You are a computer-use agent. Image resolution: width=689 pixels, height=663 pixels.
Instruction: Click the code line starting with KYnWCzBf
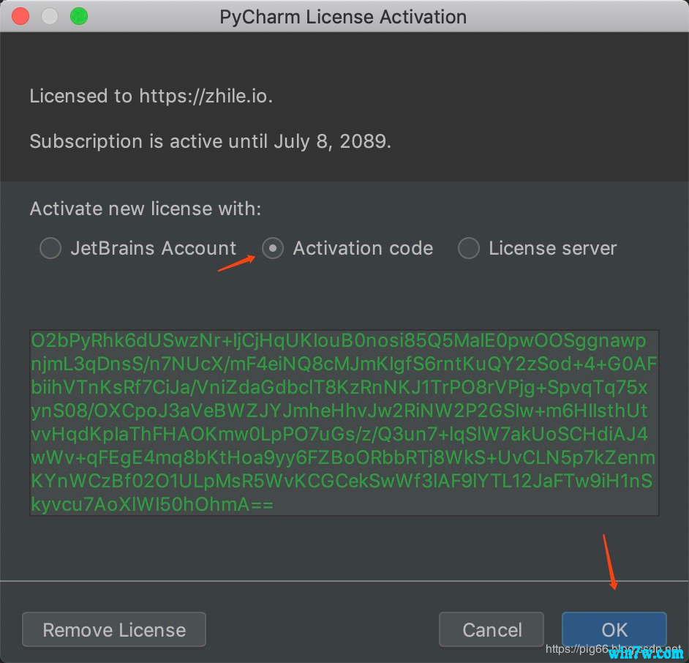[342, 482]
